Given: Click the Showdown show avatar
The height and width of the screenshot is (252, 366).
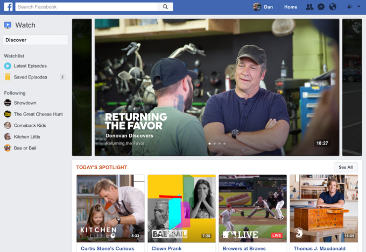Looking at the screenshot, I should (x=8, y=103).
